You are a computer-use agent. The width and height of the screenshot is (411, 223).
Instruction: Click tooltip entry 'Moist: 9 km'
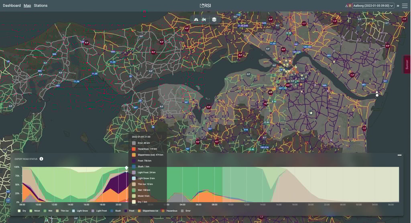click(x=143, y=196)
